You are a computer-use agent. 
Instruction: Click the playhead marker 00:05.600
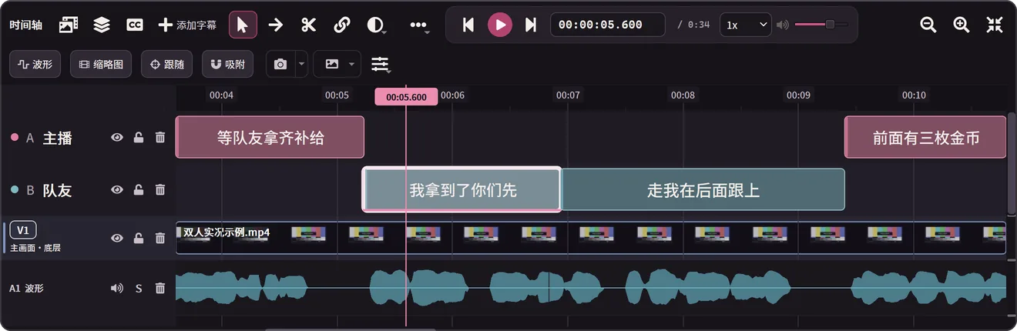pyautogui.click(x=406, y=97)
